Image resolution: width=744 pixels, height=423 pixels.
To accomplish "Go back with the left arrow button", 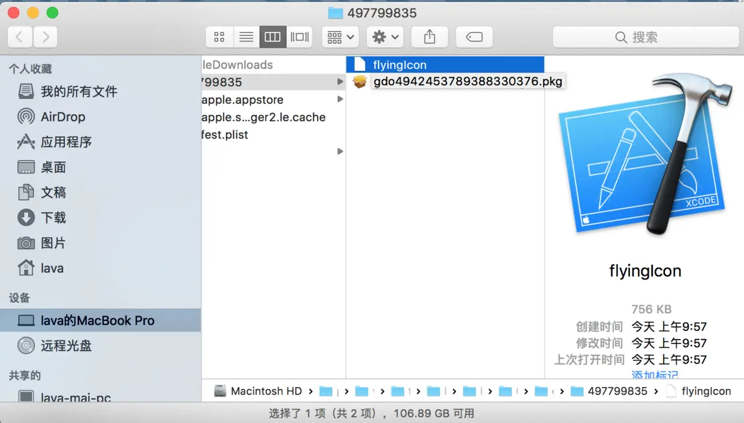I will click(20, 37).
